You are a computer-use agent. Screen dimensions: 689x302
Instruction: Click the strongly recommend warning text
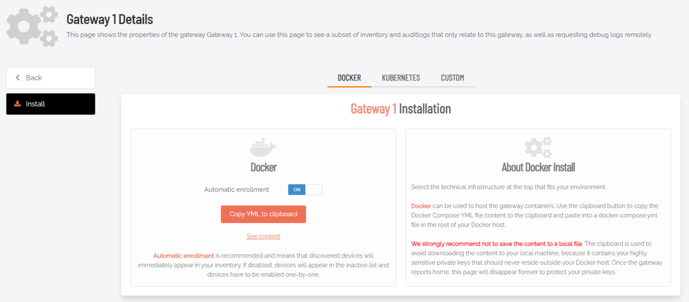coord(497,244)
